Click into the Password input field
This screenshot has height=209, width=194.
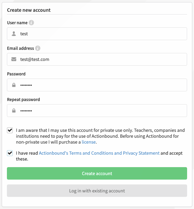point(97,85)
